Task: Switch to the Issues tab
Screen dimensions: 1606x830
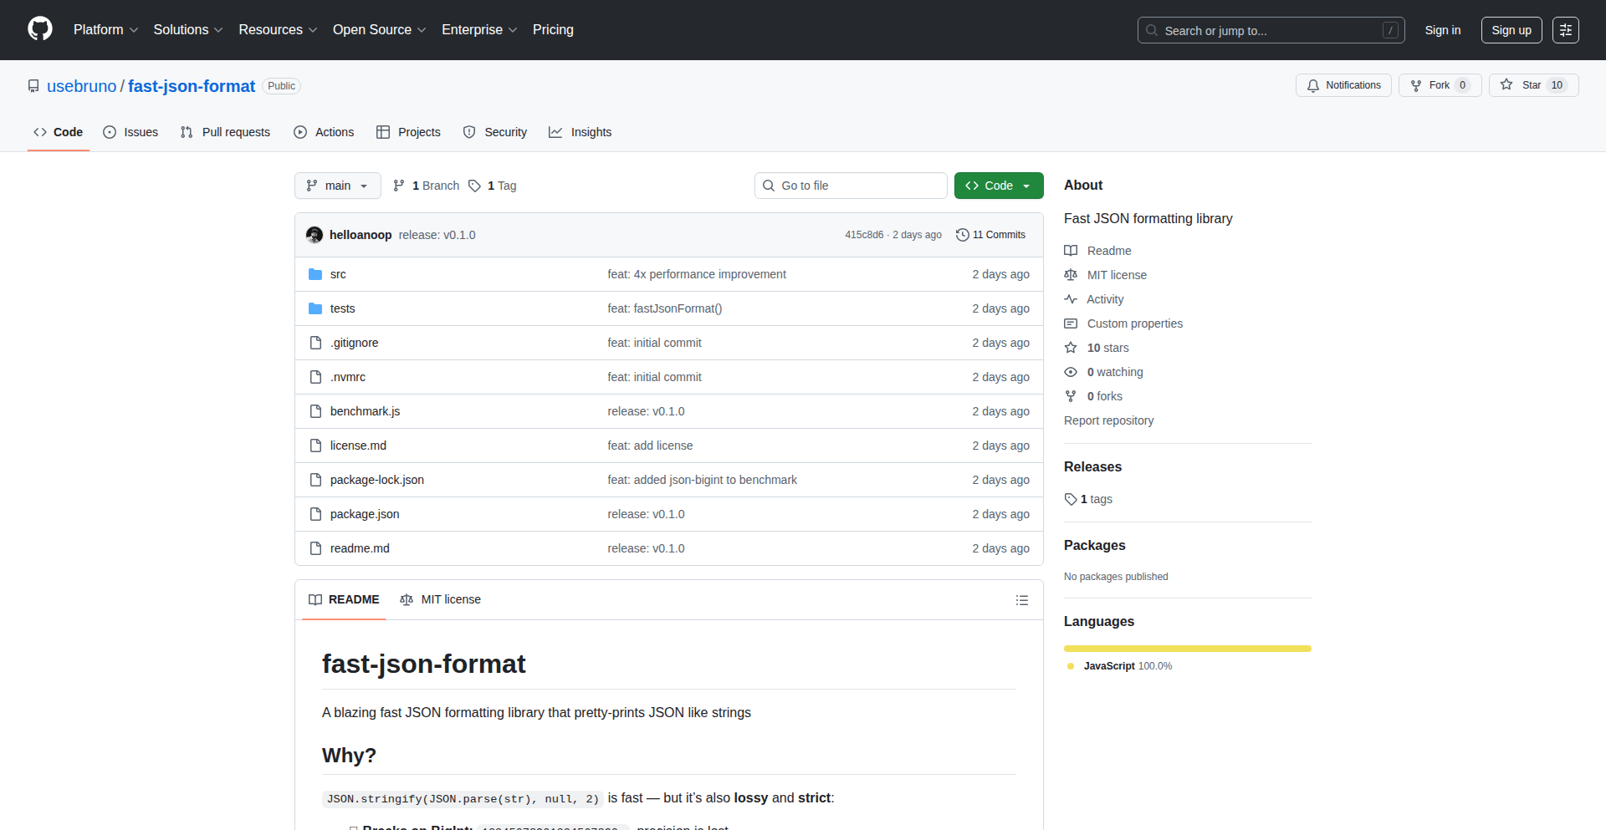Action: point(130,132)
